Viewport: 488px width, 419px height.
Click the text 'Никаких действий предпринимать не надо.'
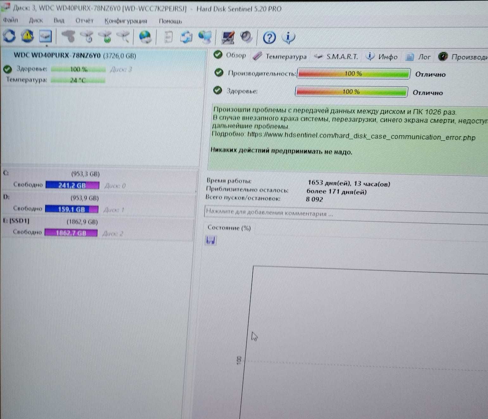tap(281, 151)
